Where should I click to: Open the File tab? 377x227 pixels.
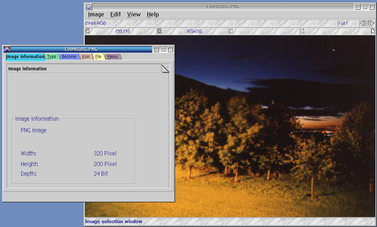point(98,57)
